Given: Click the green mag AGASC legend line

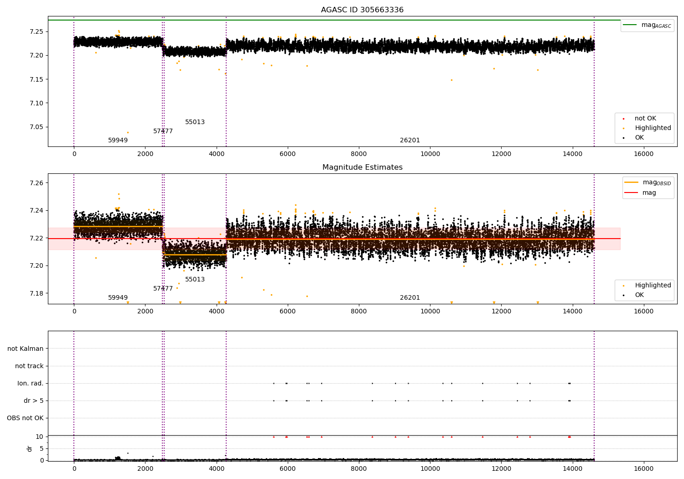Looking at the screenshot, I should tap(630, 25).
